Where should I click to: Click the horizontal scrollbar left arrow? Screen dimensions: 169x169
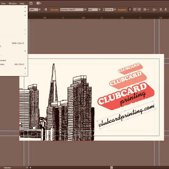[x=30, y=167]
